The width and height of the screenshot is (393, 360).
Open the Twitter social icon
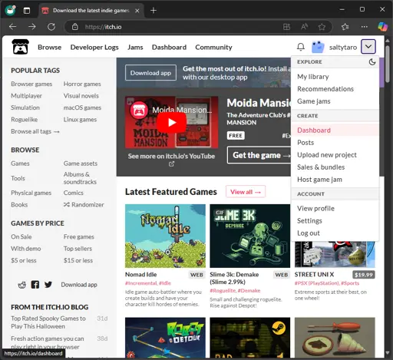tap(48, 285)
